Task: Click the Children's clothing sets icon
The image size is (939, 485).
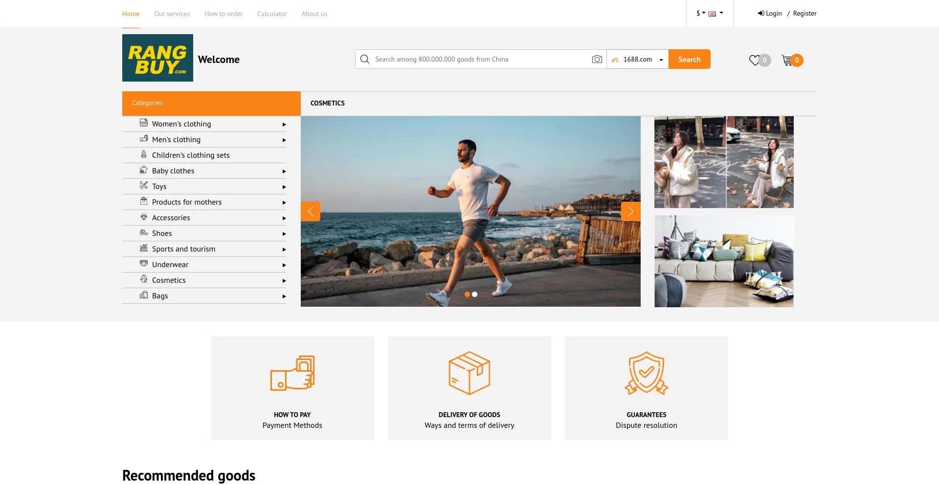Action: pos(144,154)
